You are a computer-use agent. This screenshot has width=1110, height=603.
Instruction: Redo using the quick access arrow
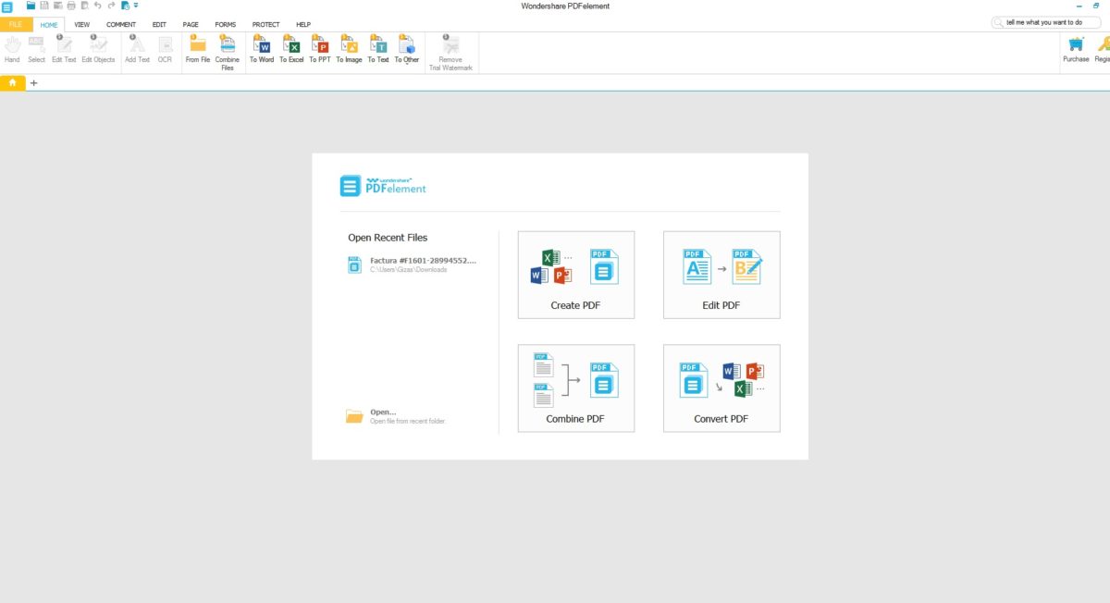111,6
